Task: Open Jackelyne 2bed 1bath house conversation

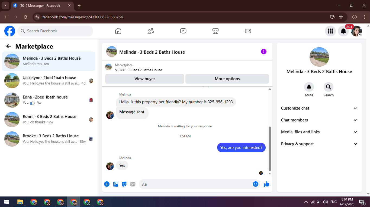Action: [x=49, y=81]
